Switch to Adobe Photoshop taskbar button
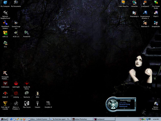The width and height of the screenshot is (161, 121). (x=83, y=119)
